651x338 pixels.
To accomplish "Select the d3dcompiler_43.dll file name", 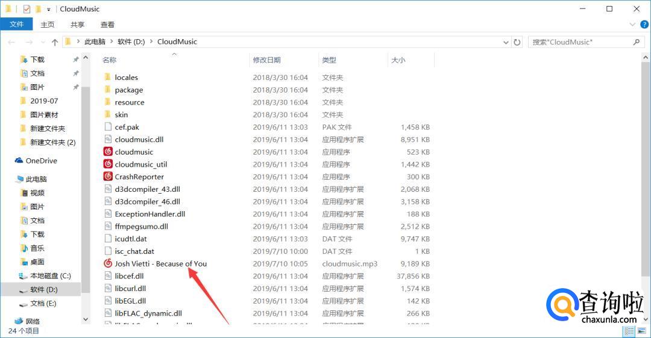I will click(x=148, y=189).
